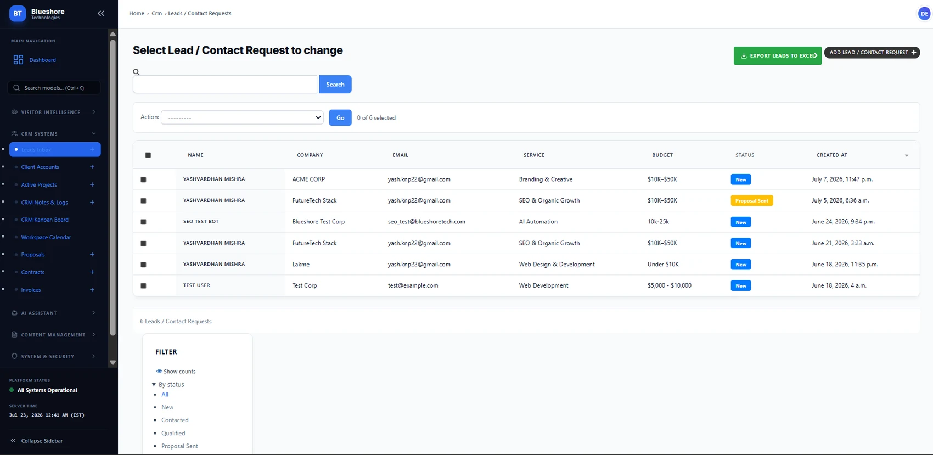Click the lead search text field

225,85
